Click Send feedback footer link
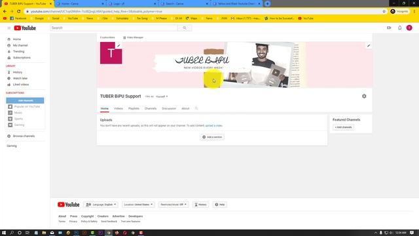The width and height of the screenshot is (419, 236). 109,222
